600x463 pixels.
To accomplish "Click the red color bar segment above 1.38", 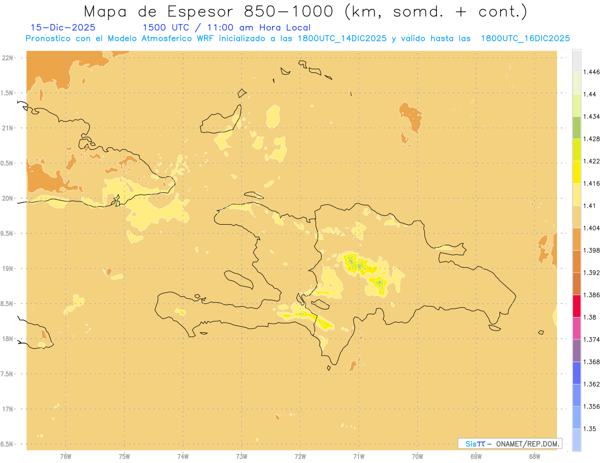I will (577, 306).
